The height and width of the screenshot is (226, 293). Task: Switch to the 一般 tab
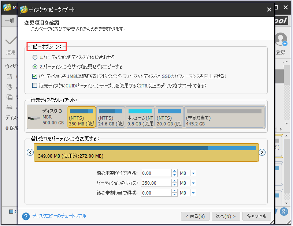(9, 20)
